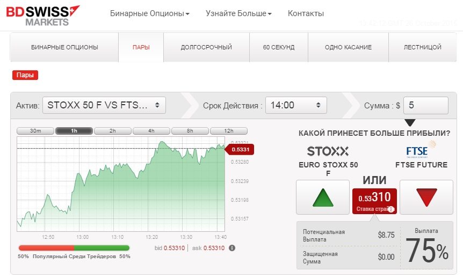Click the $0.00 protected amount value
Viewport: 463px width, 278px height.
pyautogui.click(x=386, y=257)
